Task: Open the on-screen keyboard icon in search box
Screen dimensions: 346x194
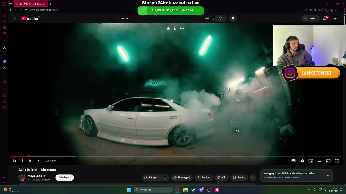Action: [x=207, y=18]
